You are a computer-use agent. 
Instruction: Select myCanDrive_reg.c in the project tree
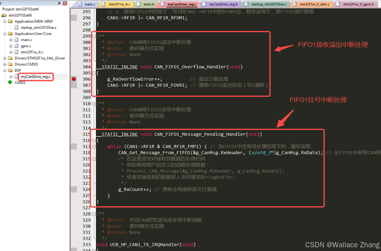[x=36, y=77]
